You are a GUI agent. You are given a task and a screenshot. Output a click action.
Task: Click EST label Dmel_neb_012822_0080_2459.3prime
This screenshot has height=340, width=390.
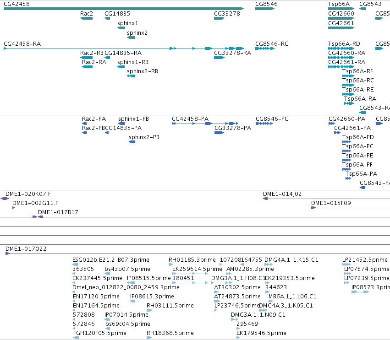(x=126, y=287)
